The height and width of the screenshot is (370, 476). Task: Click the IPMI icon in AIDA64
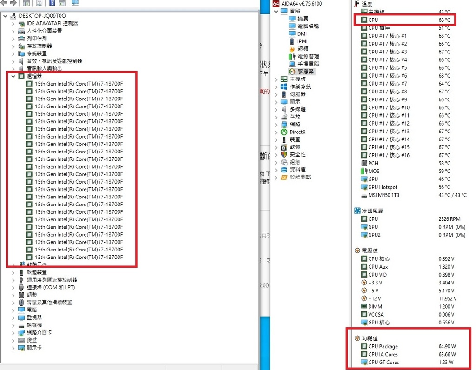click(x=292, y=41)
